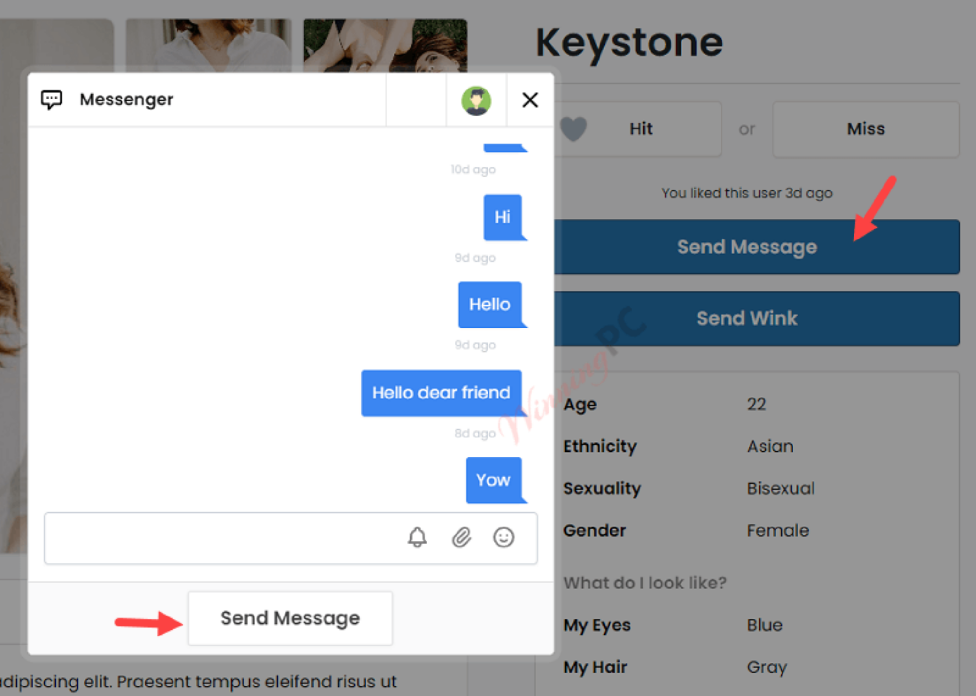976x696 pixels.
Task: Close the Messenger popup
Action: tap(530, 100)
